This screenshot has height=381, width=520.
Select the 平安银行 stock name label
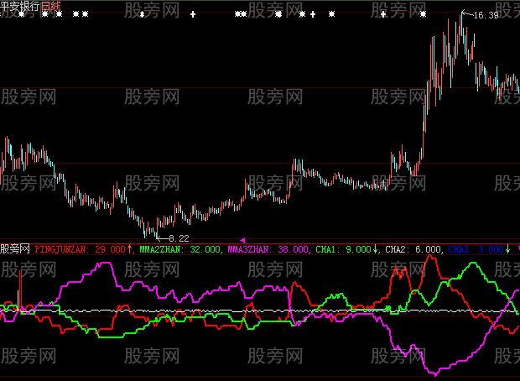(x=20, y=6)
